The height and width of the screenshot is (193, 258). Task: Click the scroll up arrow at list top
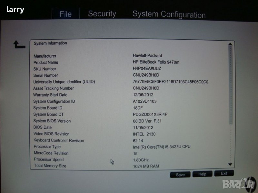point(230,45)
